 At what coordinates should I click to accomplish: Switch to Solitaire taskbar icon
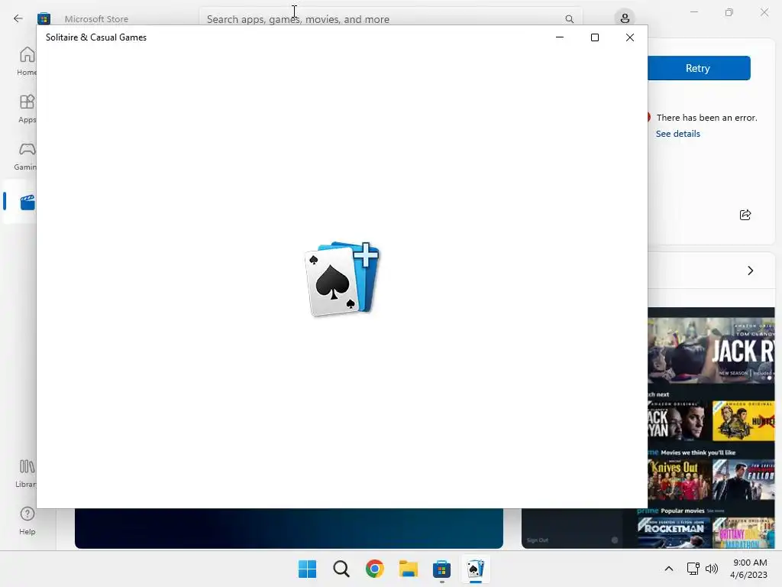475,569
